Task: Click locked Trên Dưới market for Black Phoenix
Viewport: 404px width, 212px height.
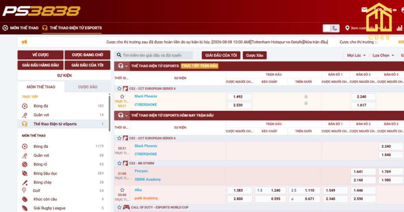Action: (x=306, y=97)
